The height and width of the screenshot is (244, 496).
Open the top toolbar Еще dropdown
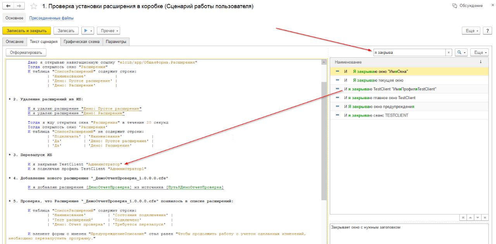tap(472, 31)
